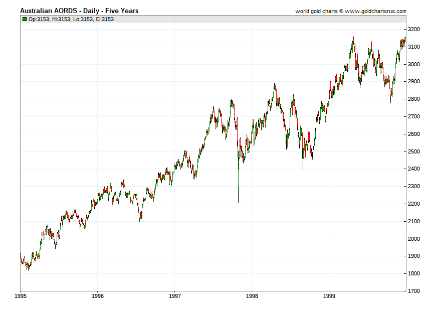Click the 1997 x-axis label
426x309 pixels.
pos(175,296)
